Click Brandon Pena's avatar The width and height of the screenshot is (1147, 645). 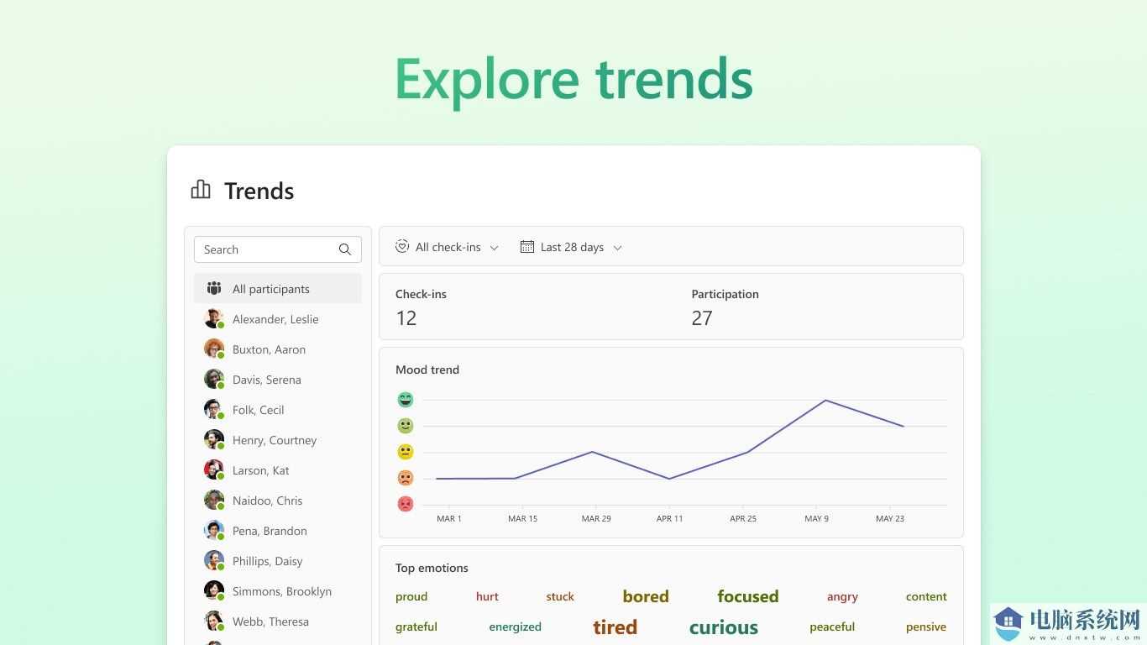tap(214, 531)
